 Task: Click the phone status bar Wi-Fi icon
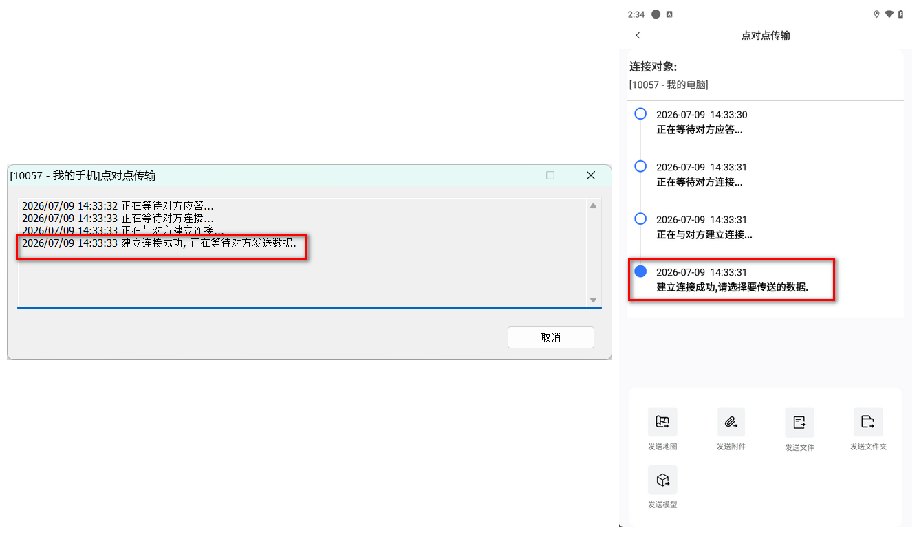coord(889,14)
